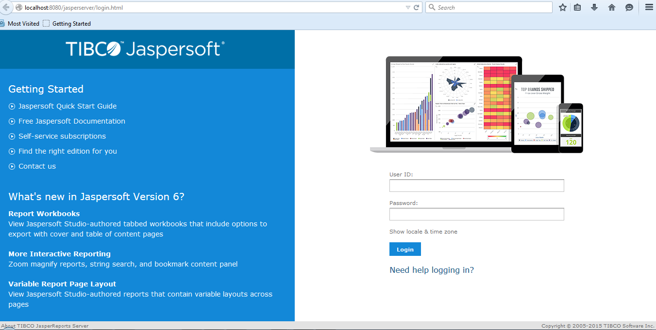Click the bookmark star icon
The height and width of the screenshot is (330, 656).
pyautogui.click(x=563, y=7)
